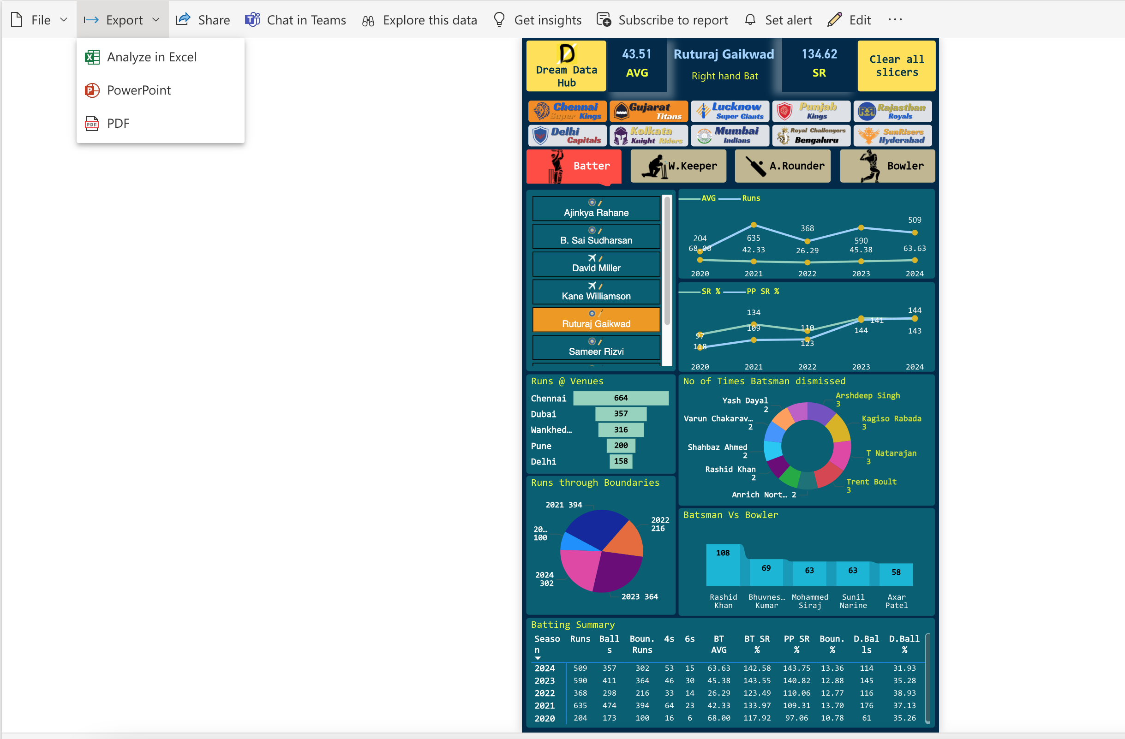The height and width of the screenshot is (739, 1125).
Task: Choose PDF export option
Action: [x=160, y=123]
